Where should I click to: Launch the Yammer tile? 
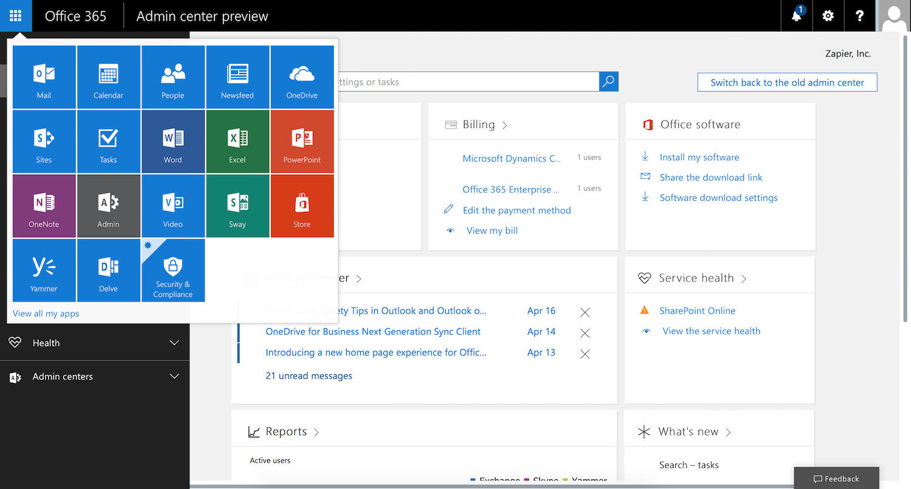click(x=44, y=270)
